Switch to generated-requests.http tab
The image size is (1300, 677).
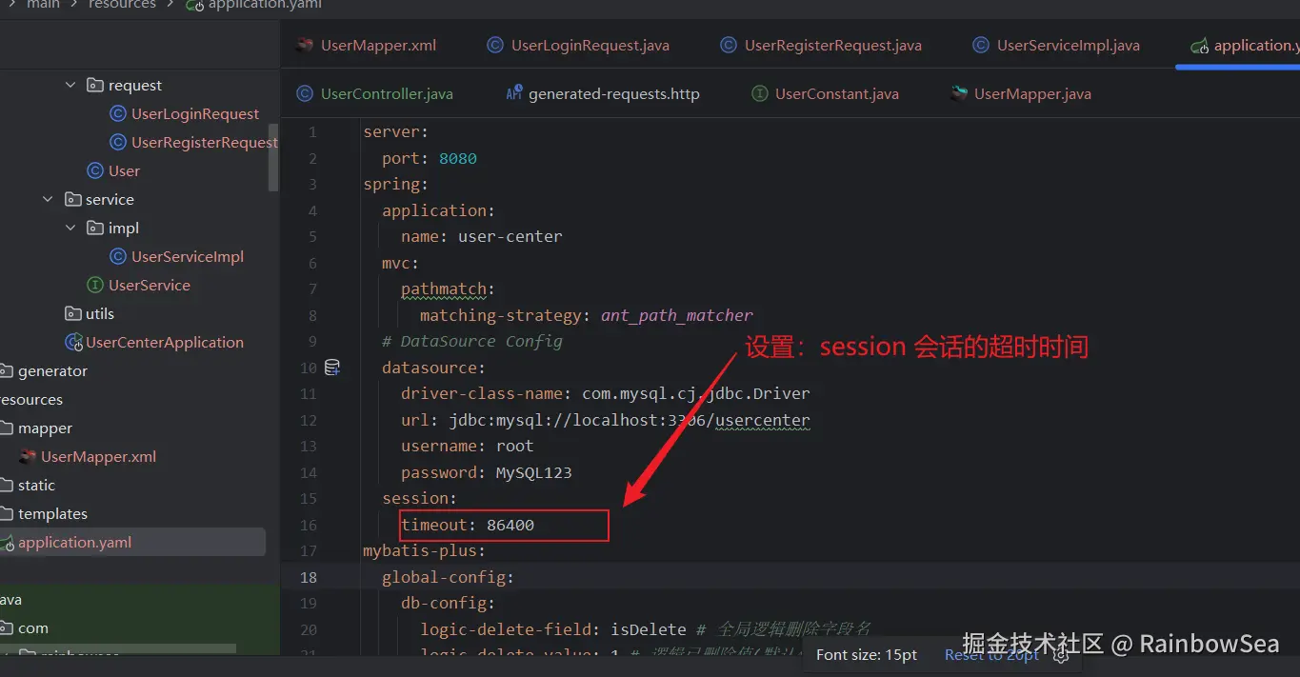tap(603, 93)
